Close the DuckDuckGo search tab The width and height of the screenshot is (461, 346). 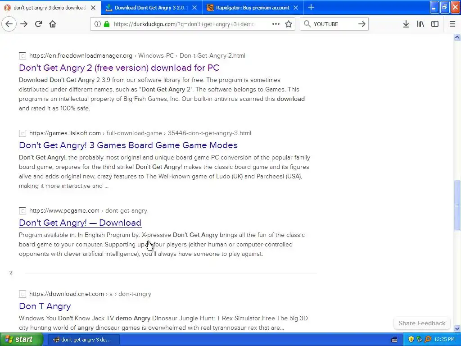(x=93, y=8)
